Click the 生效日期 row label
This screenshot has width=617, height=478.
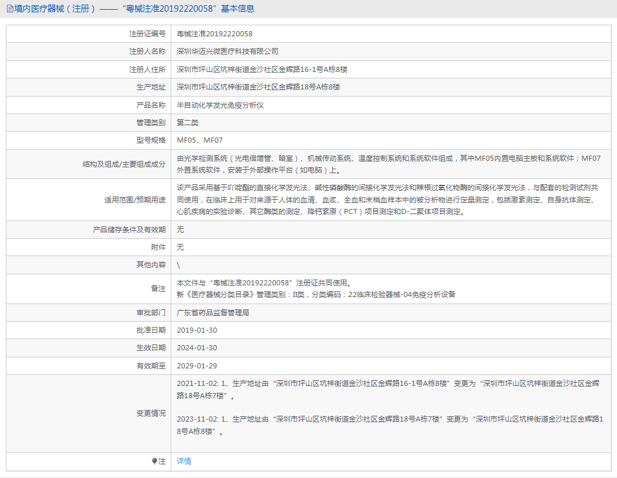[151, 348]
